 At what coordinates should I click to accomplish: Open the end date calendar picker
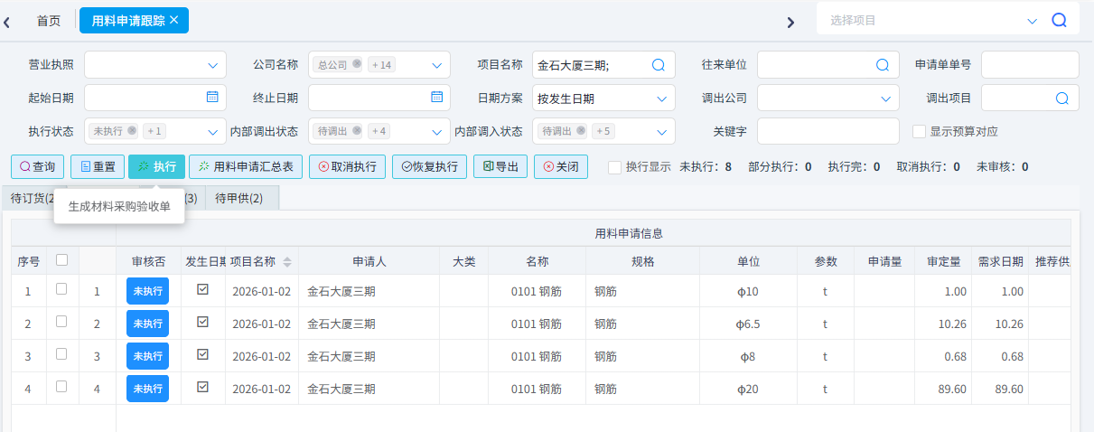[436, 98]
